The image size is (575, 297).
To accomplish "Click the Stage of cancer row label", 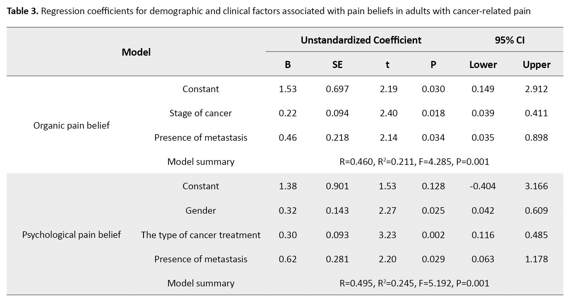I will pyautogui.click(x=200, y=113).
